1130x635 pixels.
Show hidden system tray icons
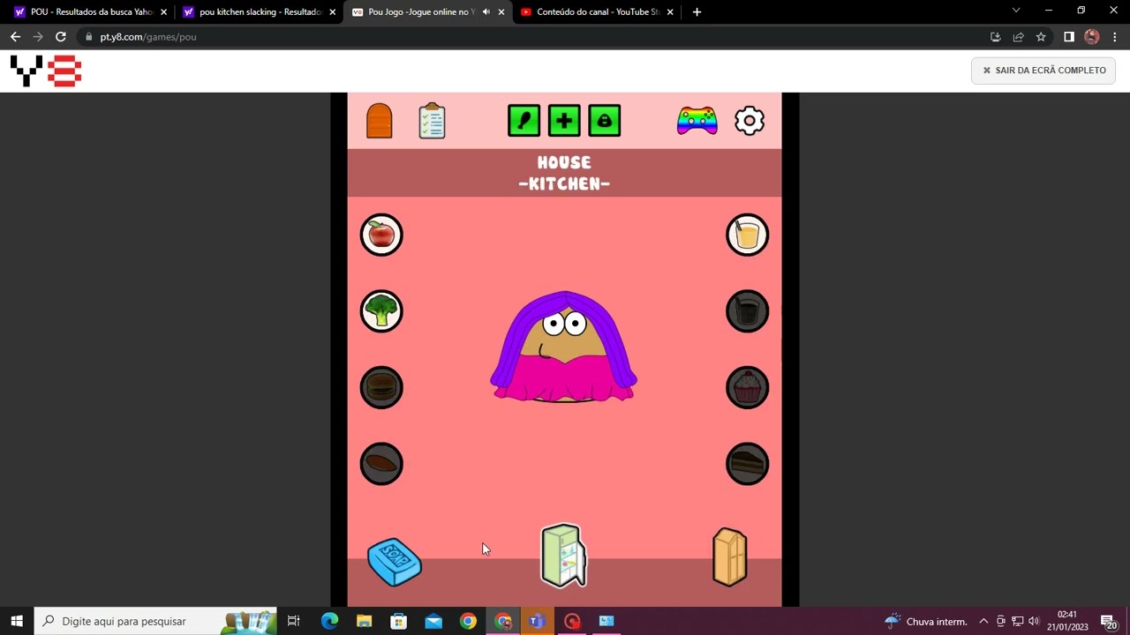[983, 621]
